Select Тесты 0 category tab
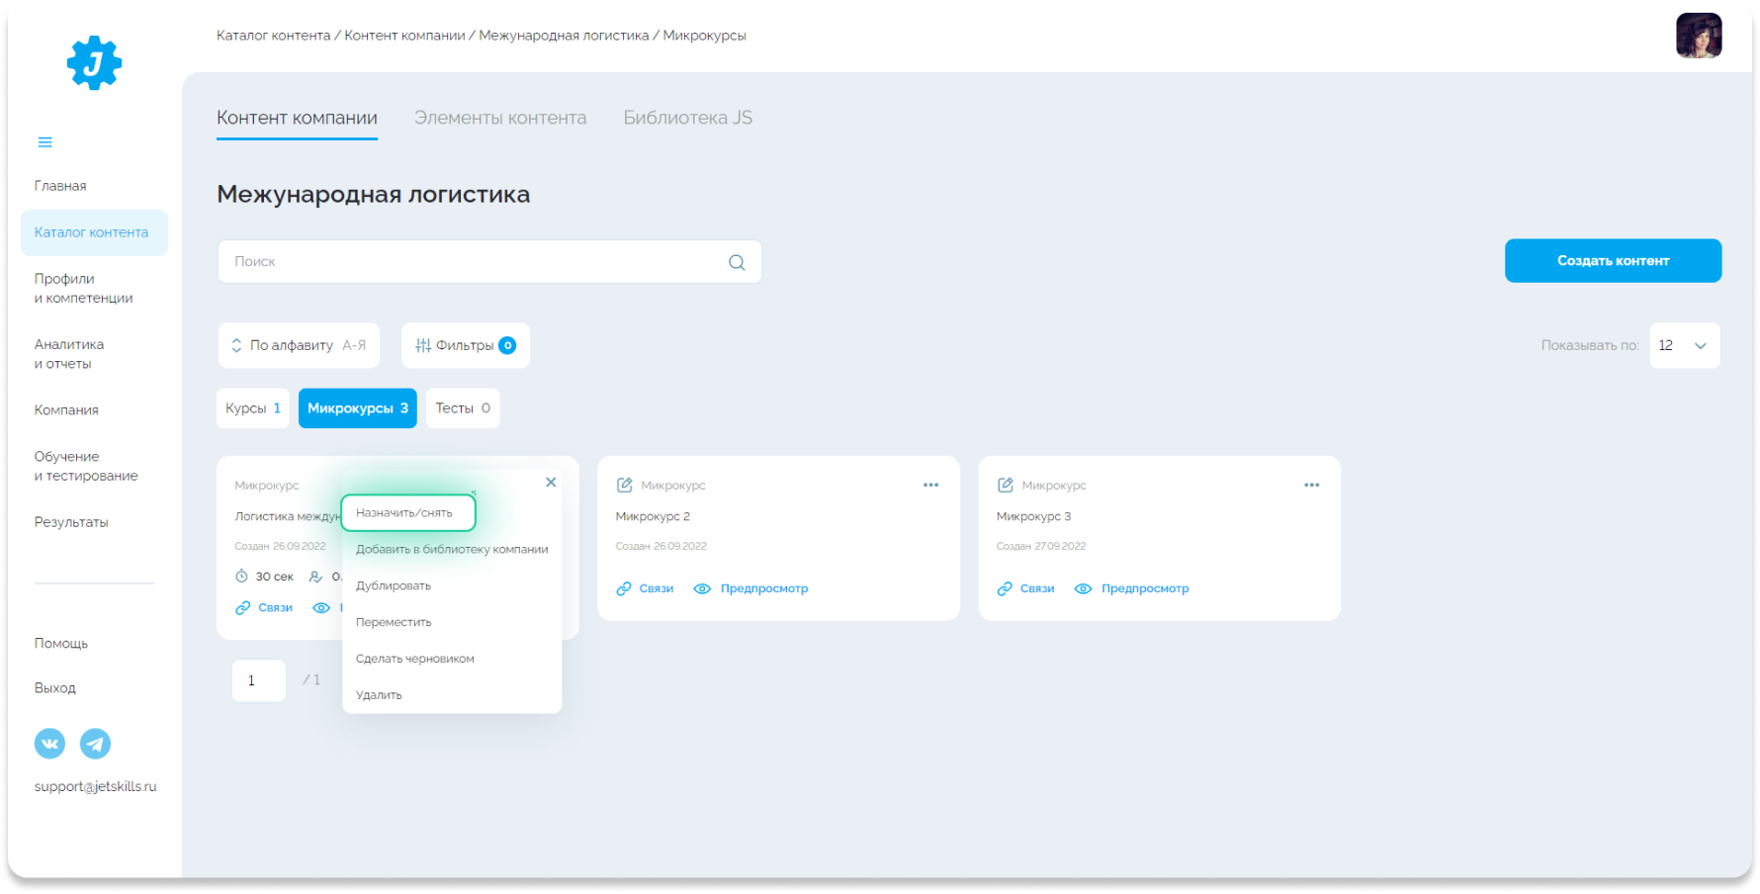 463,408
